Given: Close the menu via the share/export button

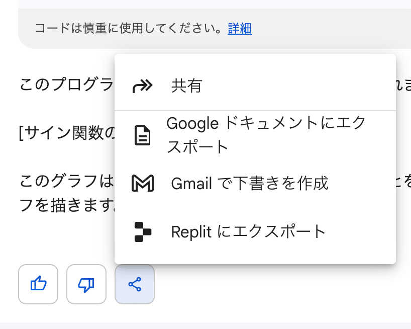Looking at the screenshot, I should point(135,284).
